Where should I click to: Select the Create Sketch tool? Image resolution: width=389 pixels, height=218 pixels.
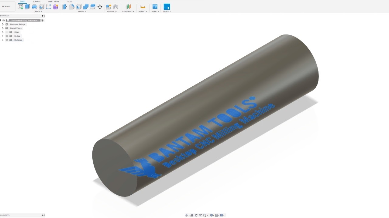pyautogui.click(x=20, y=7)
